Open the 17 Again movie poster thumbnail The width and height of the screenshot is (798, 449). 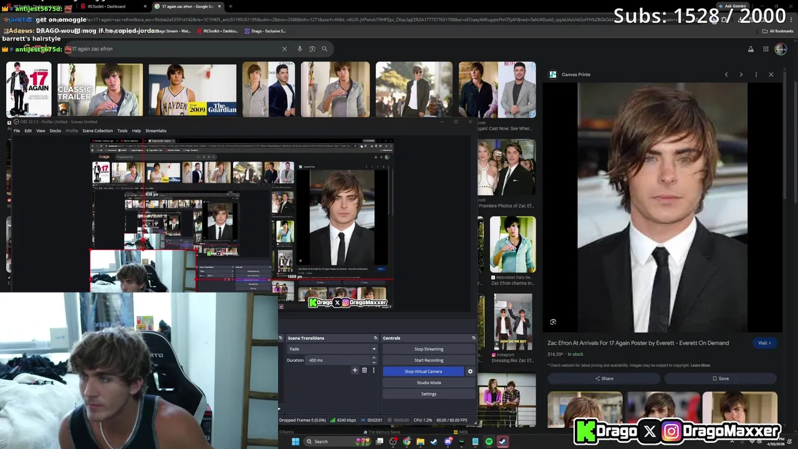(x=29, y=90)
